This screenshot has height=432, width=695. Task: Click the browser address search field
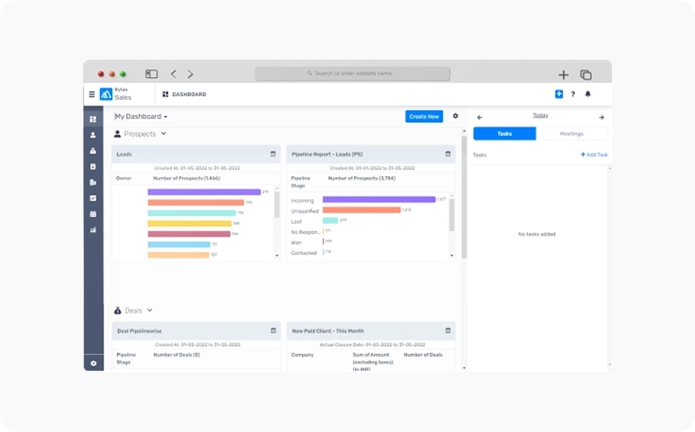(353, 74)
